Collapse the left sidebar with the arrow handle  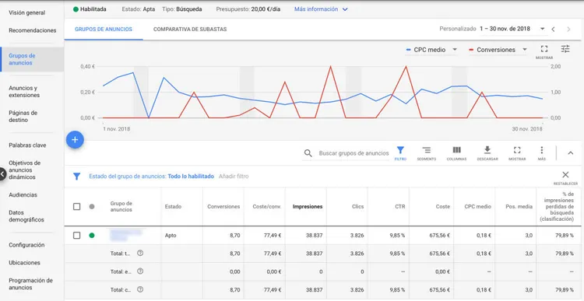click(x=3, y=173)
